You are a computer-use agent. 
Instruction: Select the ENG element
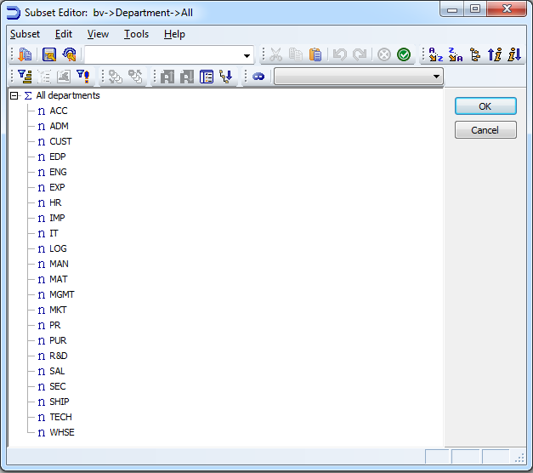[58, 172]
